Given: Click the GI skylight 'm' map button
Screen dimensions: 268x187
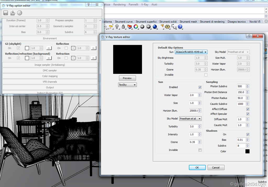Looking at the screenshot, I should point(49,48).
